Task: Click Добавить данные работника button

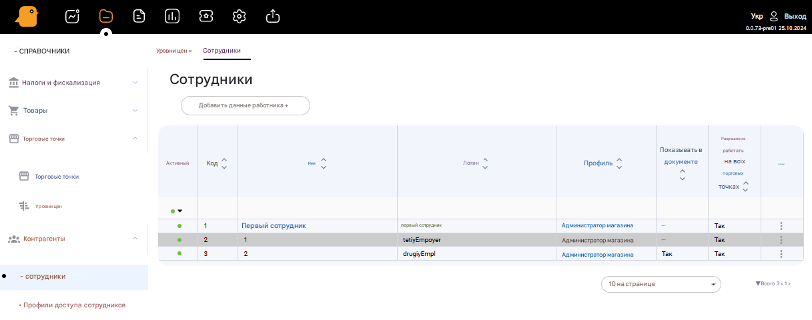Action: click(x=245, y=105)
